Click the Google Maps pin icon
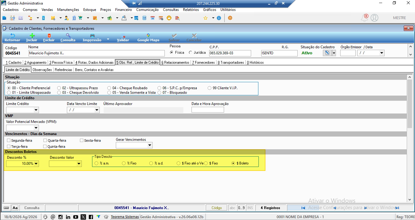Image resolution: width=415 pixels, height=220 pixels. coord(148,36)
